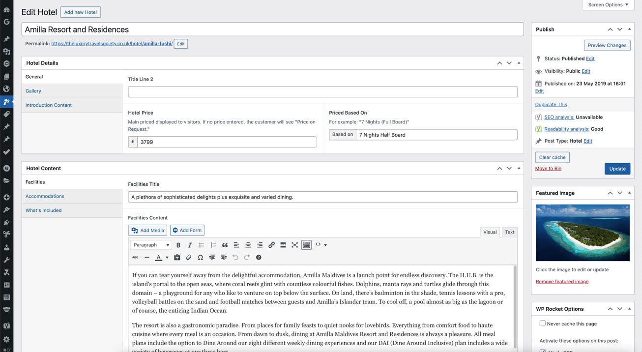The image size is (642, 352).
Task: Redo the last editor change
Action: pos(247,257)
